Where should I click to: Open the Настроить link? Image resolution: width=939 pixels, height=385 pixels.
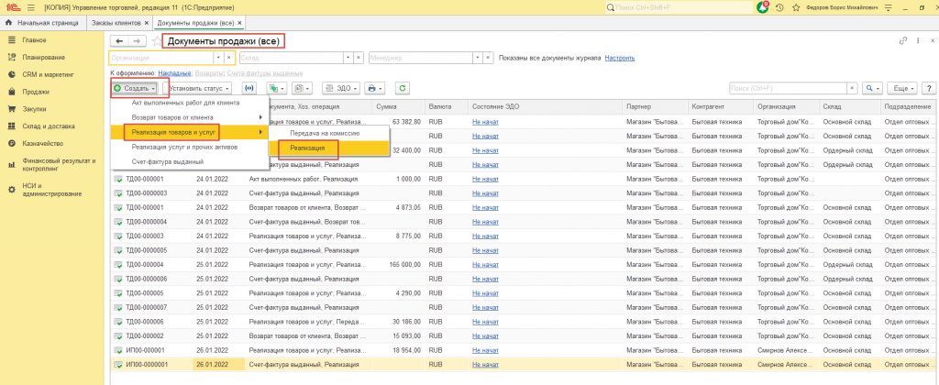click(620, 58)
